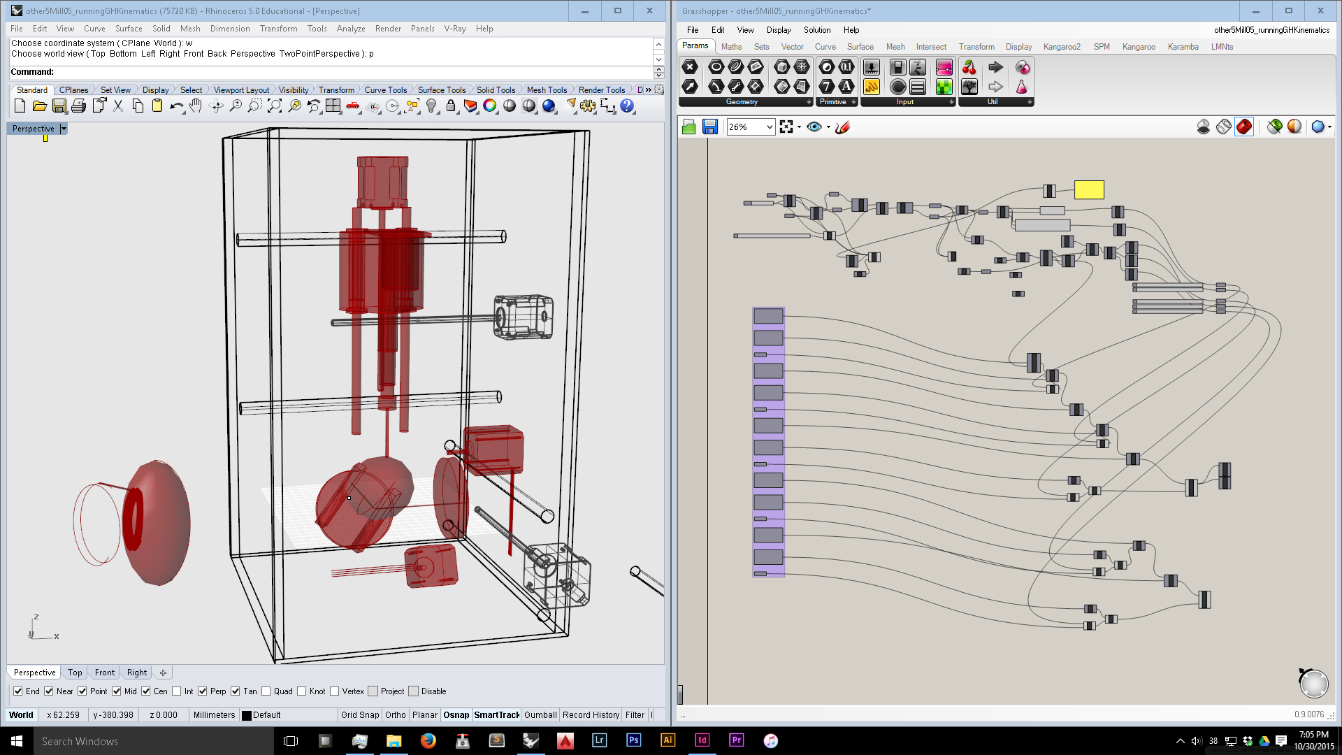The image size is (1342, 755).
Task: Open the Rhino Options gear icon
Action: (588, 106)
